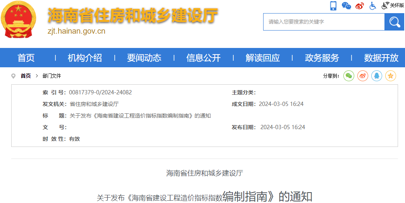The image size is (405, 203).
Task: Share to QQ via blue penguin icon
Action: click(x=377, y=76)
